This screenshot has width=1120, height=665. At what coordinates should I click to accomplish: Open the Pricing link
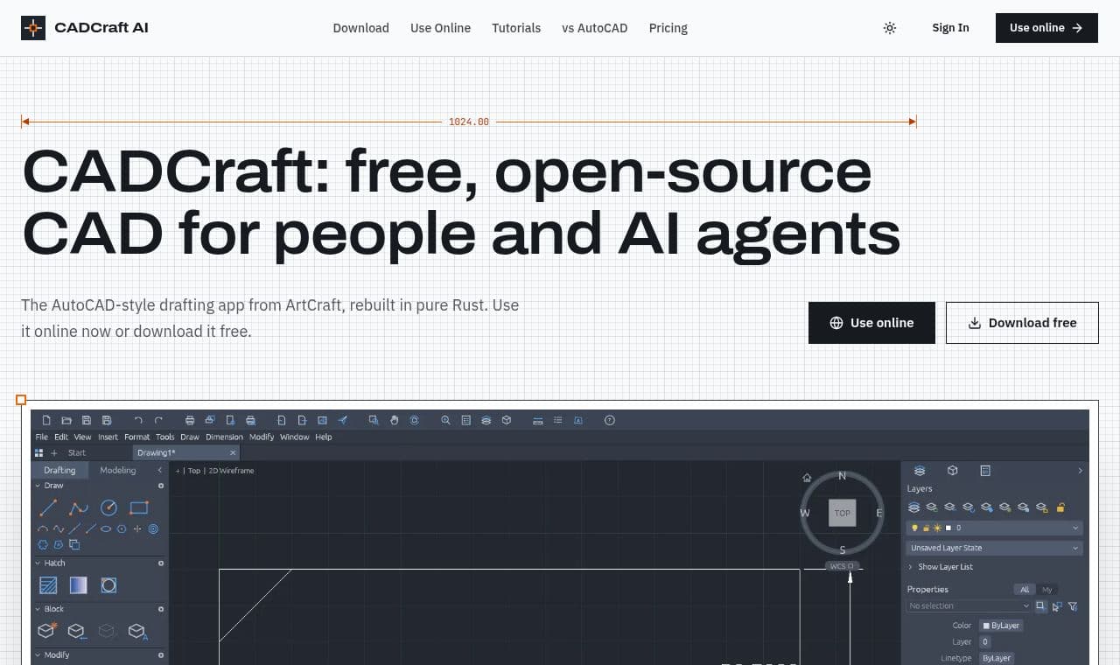click(668, 28)
